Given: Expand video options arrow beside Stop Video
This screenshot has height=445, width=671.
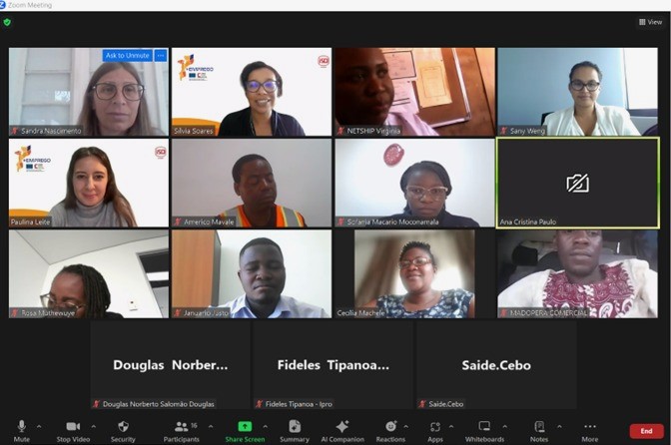Looking at the screenshot, I should [x=93, y=427].
